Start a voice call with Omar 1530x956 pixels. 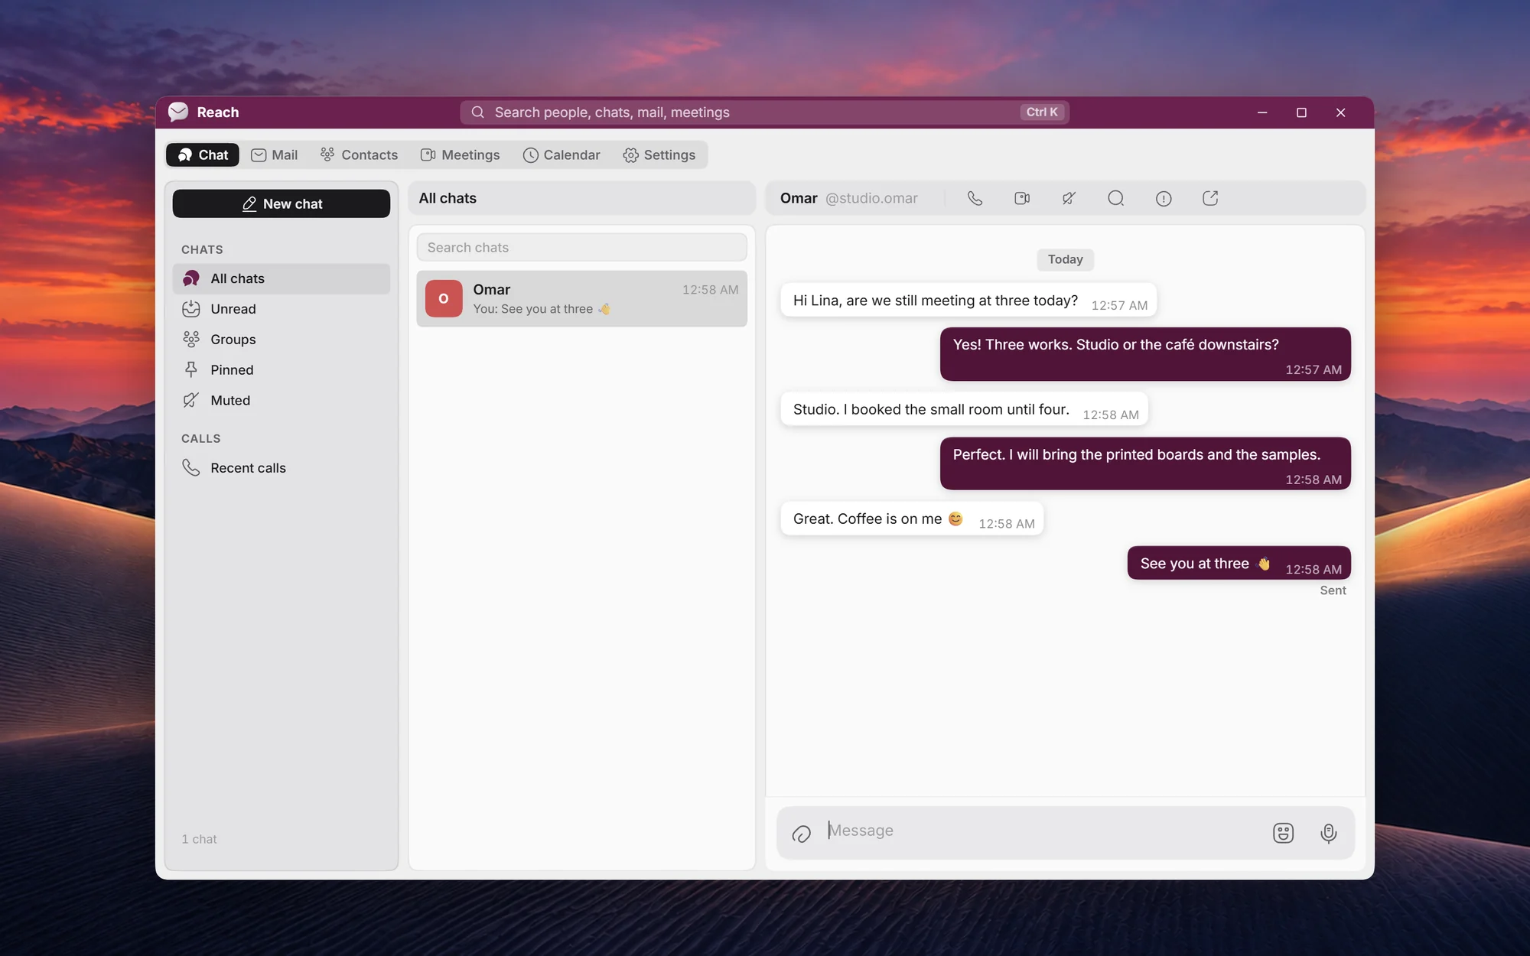tap(975, 198)
